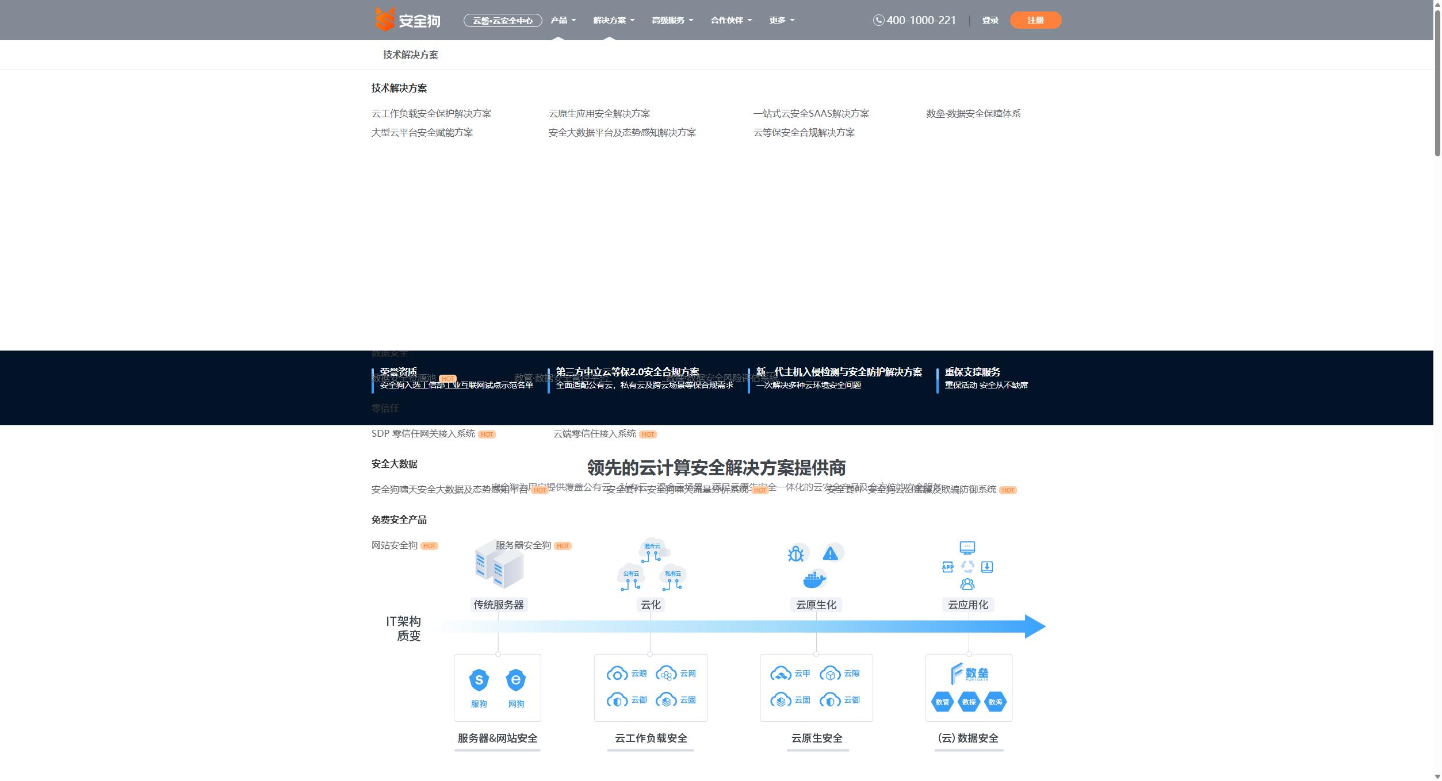Select the 云原生安全 category
Image resolution: width=1442 pixels, height=781 pixels.
point(817,738)
